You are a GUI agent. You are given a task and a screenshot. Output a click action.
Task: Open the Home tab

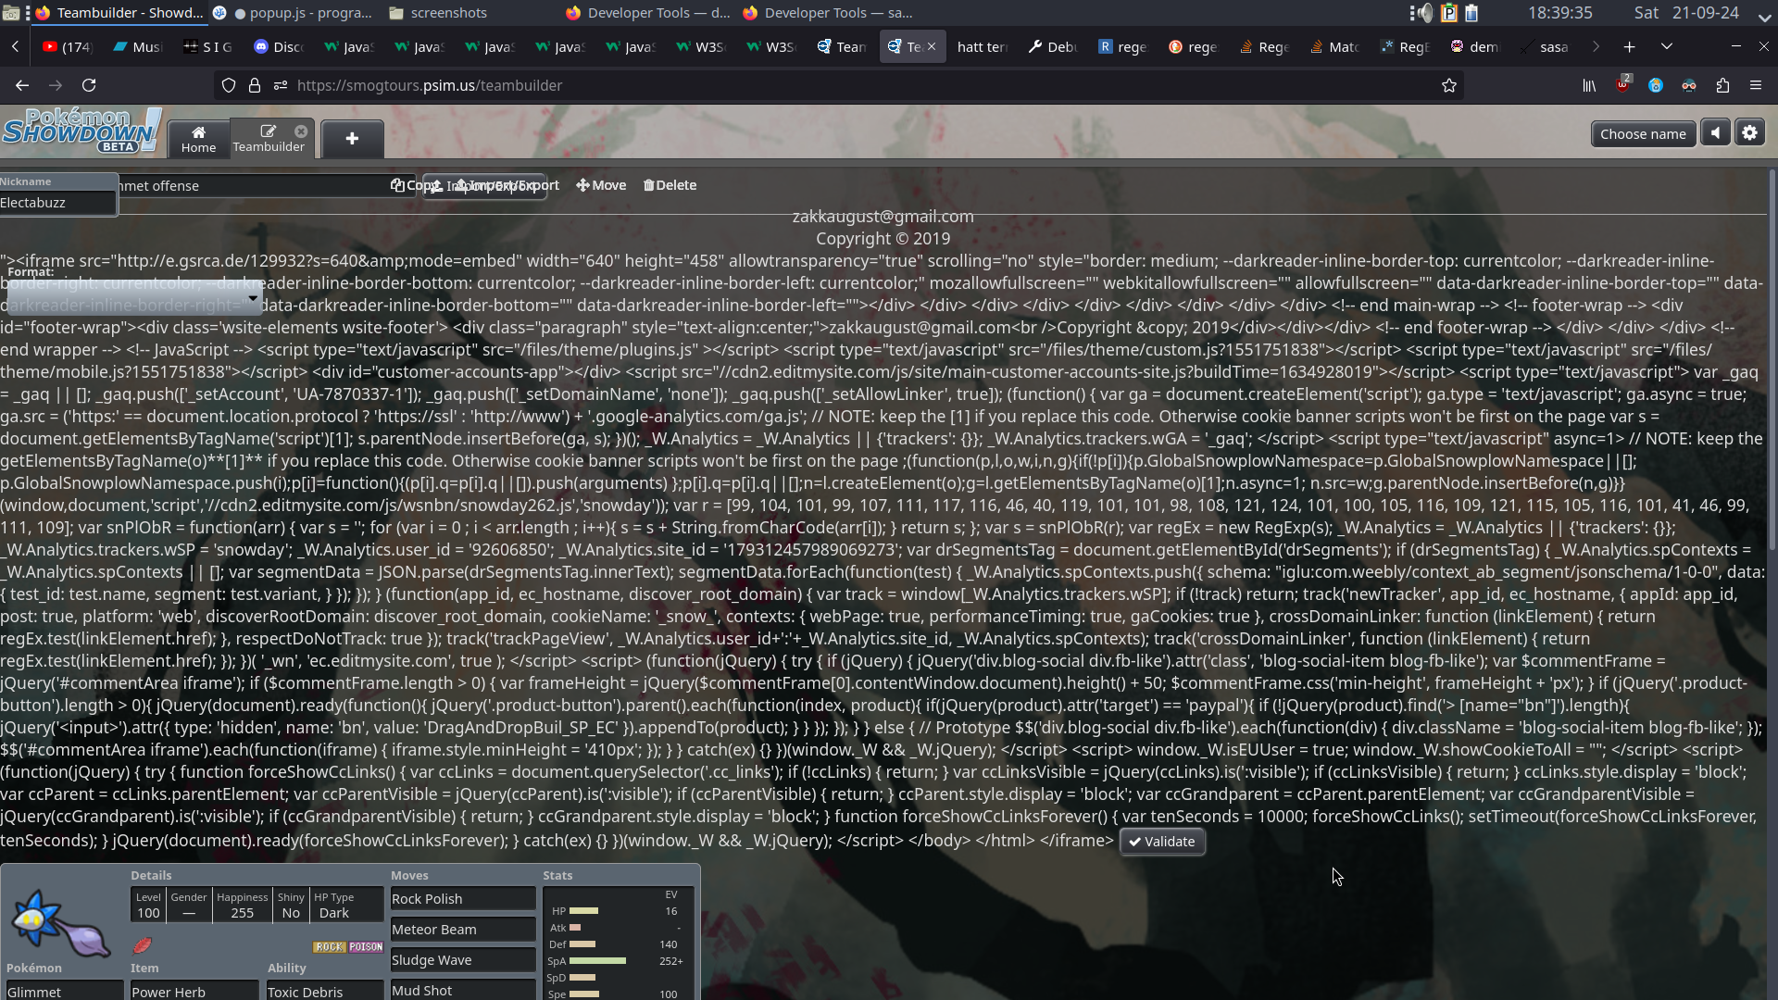point(198,138)
